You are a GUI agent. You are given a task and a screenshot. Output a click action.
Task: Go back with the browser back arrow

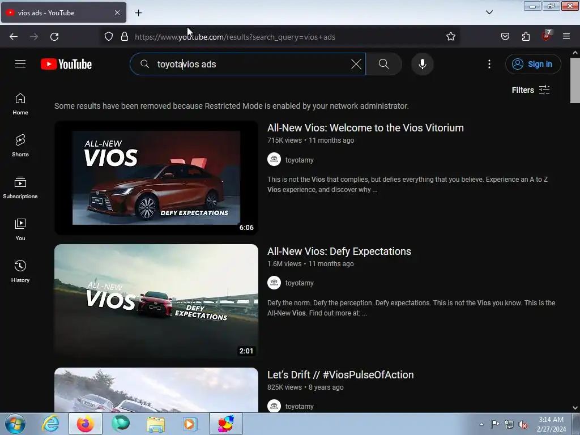(x=14, y=37)
